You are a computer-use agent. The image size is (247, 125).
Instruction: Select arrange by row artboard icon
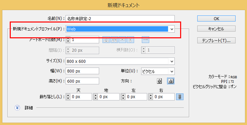point(122,40)
